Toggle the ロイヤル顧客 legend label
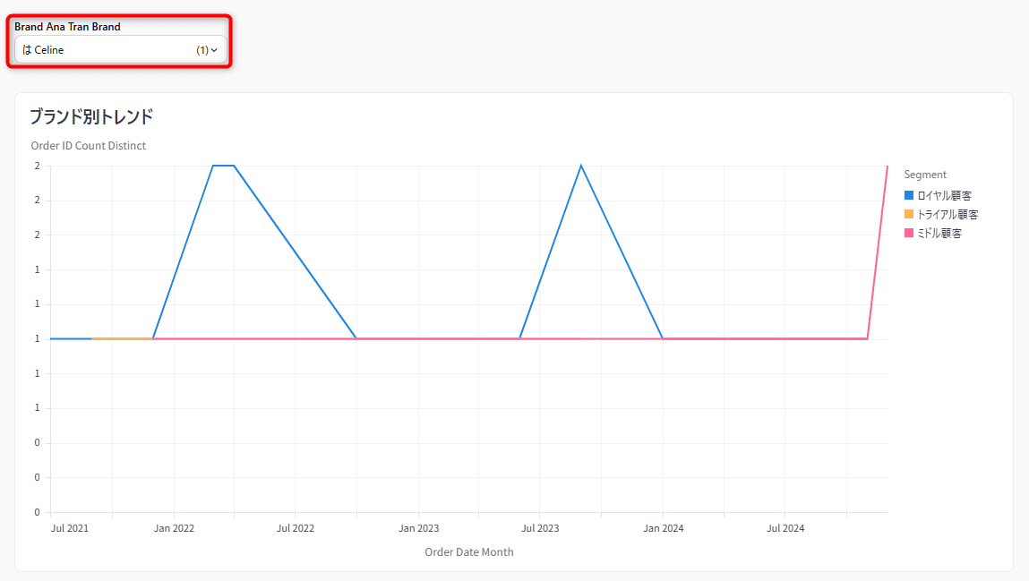1029x581 pixels. (x=944, y=195)
